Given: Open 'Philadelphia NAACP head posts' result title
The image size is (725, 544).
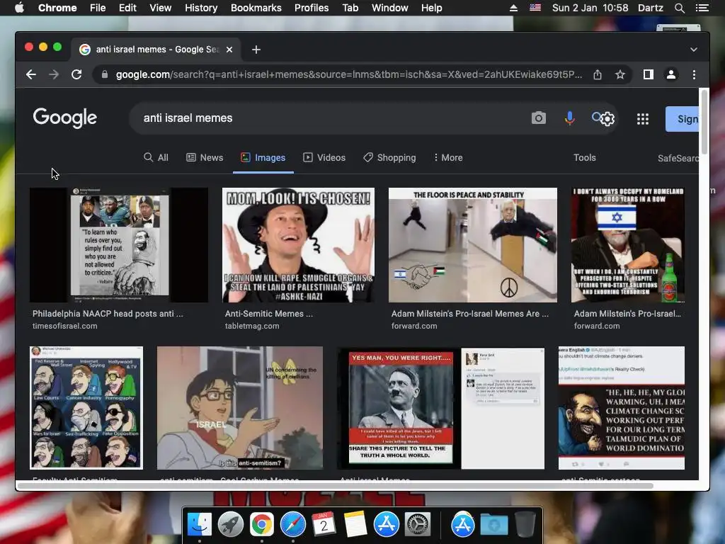Looking at the screenshot, I should coord(108,314).
